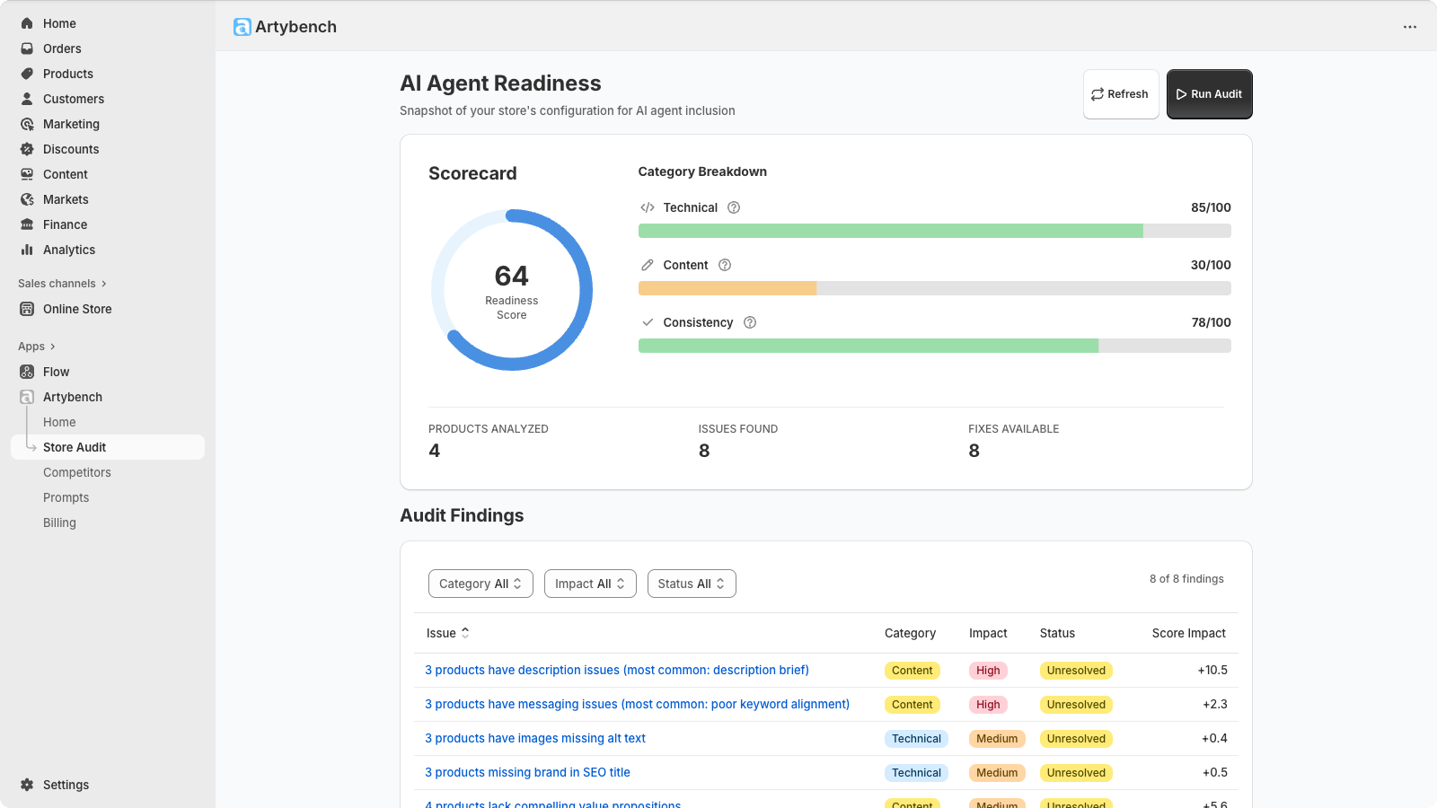Click the Consistency help icon

pos(750,322)
